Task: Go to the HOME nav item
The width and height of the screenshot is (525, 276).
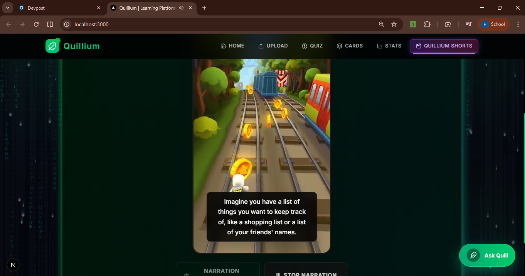Action: (x=232, y=46)
